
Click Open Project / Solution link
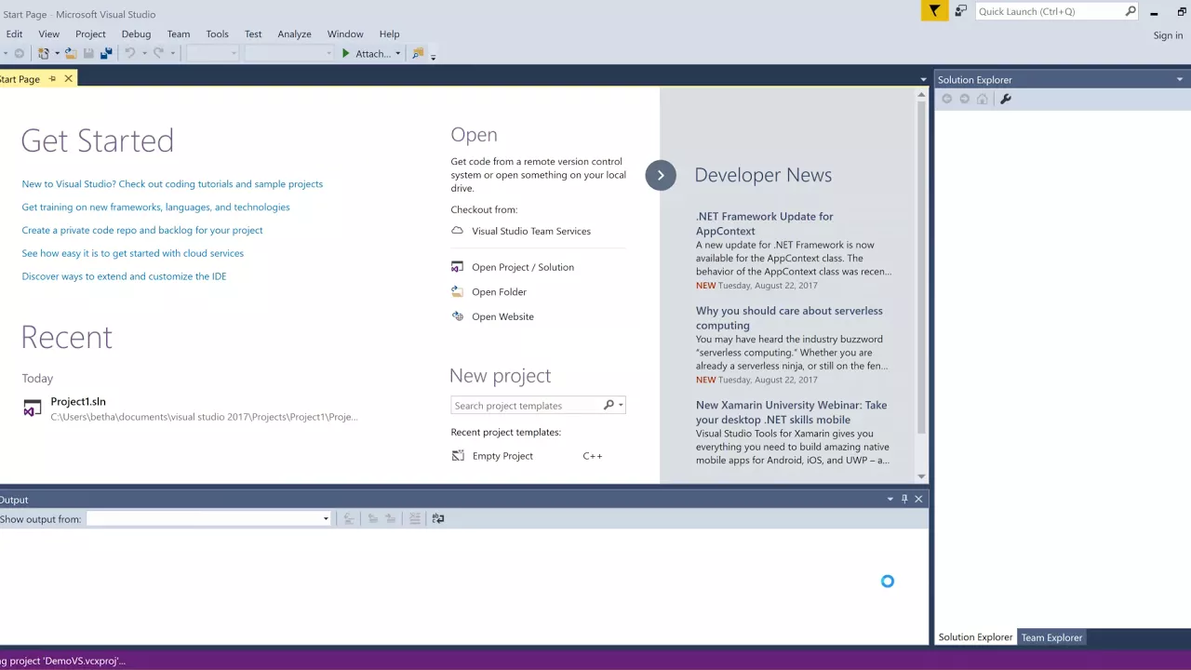point(523,267)
